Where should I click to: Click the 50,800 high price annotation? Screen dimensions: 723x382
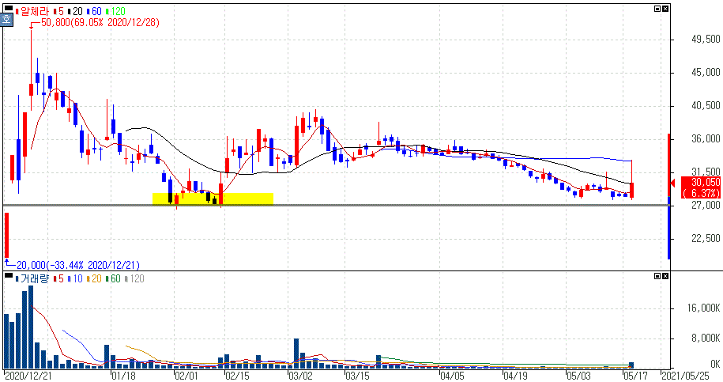coord(100,22)
